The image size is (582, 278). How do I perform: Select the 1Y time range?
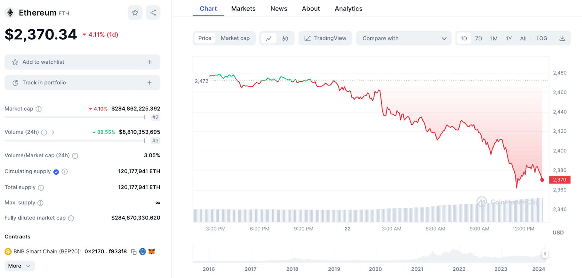(509, 38)
